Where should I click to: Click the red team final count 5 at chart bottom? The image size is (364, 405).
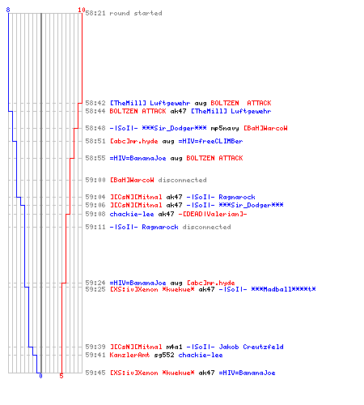click(61, 376)
